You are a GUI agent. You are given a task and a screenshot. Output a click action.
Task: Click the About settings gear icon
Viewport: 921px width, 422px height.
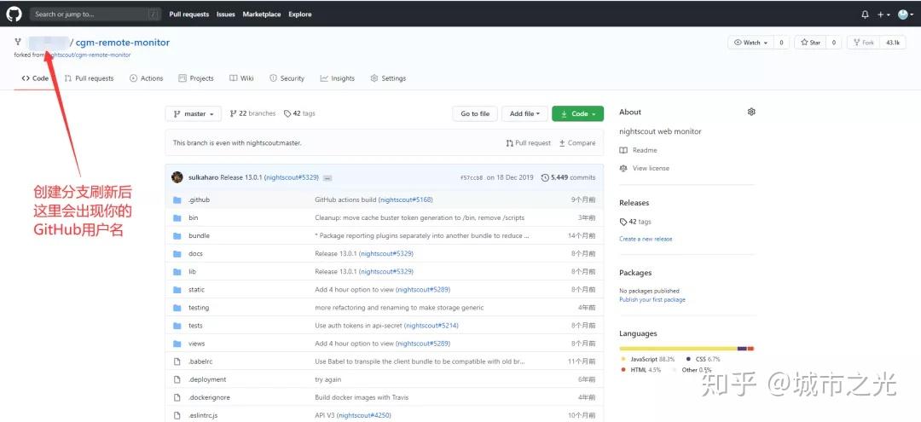(751, 112)
